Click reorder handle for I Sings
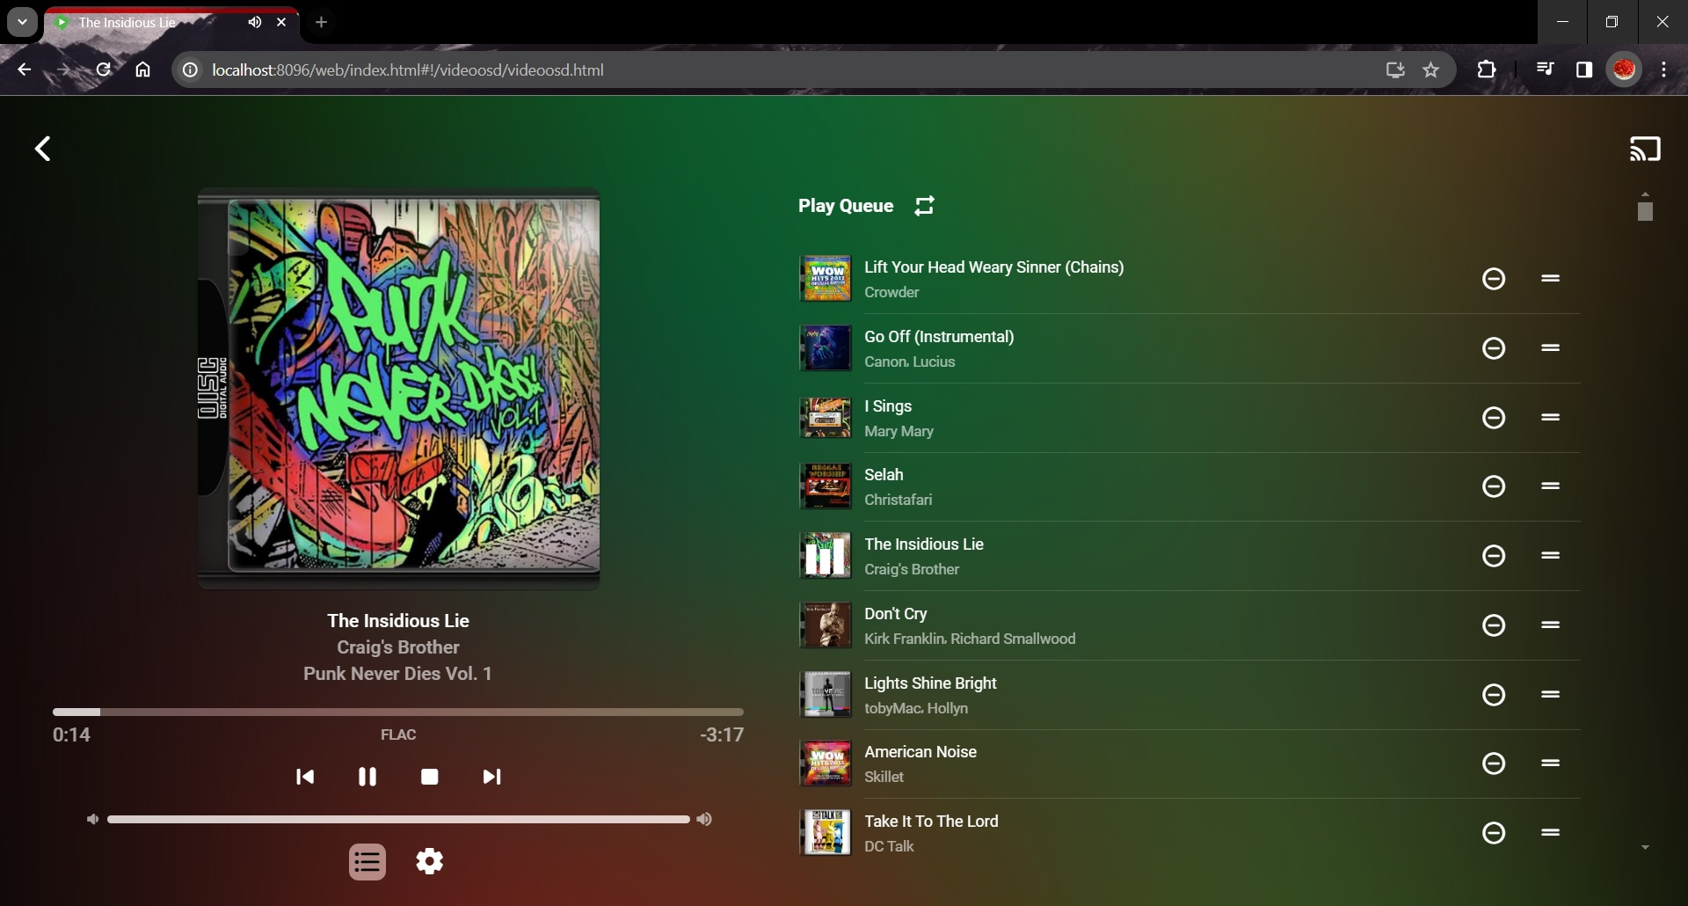 point(1551,418)
